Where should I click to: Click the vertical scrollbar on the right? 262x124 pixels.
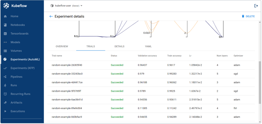pyautogui.click(x=260, y=82)
